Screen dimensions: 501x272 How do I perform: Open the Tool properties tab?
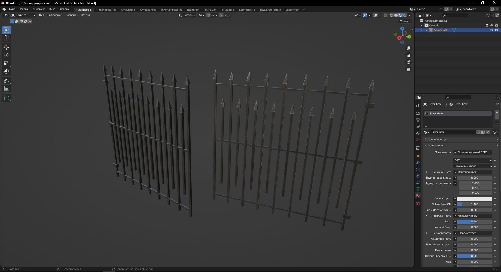pyautogui.click(x=418, y=105)
